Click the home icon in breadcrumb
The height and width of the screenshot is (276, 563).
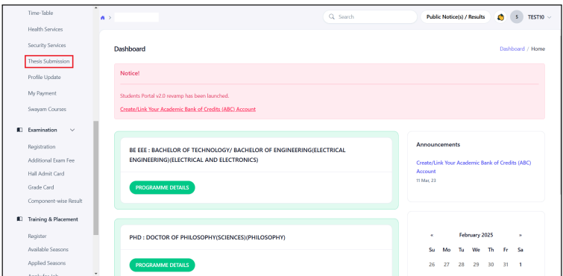point(103,18)
